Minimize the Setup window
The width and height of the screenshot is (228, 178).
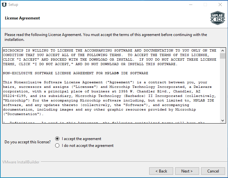tap(191, 5)
